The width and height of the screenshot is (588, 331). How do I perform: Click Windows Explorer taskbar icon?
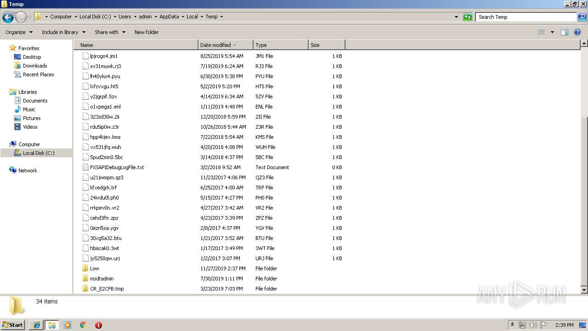pyautogui.click(x=51, y=325)
